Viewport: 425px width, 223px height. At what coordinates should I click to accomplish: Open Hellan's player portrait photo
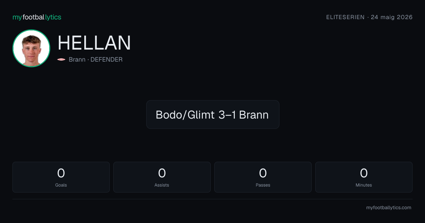[31, 48]
